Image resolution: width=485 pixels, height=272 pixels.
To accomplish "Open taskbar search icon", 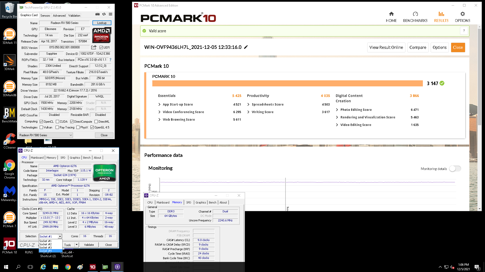I will 18,267.
